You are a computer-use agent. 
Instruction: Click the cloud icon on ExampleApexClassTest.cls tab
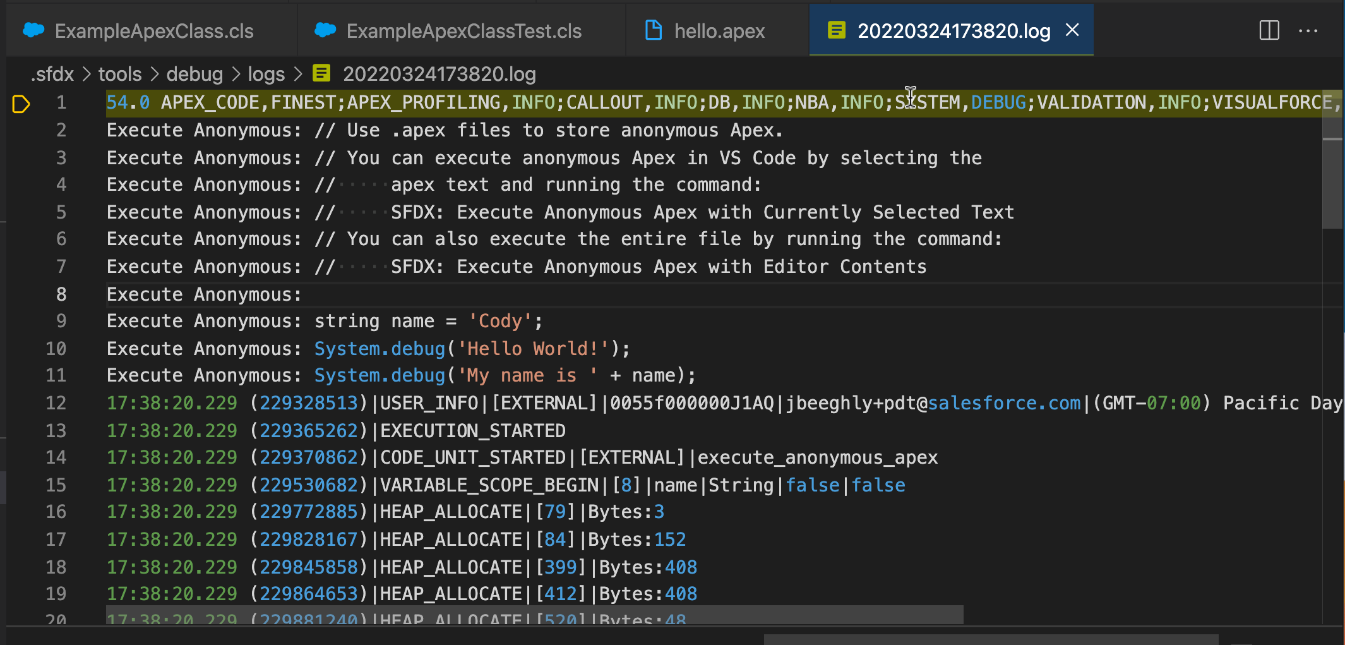tap(325, 30)
